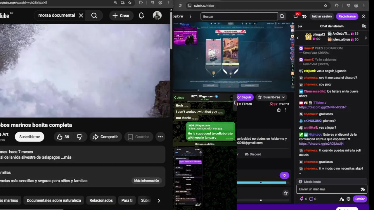This screenshot has height=210, width=374.
Task: Open the YouTube account avatar menu
Action: click(157, 15)
